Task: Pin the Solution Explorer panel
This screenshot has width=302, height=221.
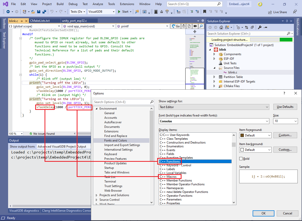Action: tap(287, 21)
